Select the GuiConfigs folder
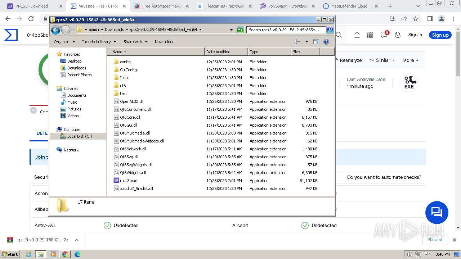Screen dimensions: 461x259 (x=129, y=70)
